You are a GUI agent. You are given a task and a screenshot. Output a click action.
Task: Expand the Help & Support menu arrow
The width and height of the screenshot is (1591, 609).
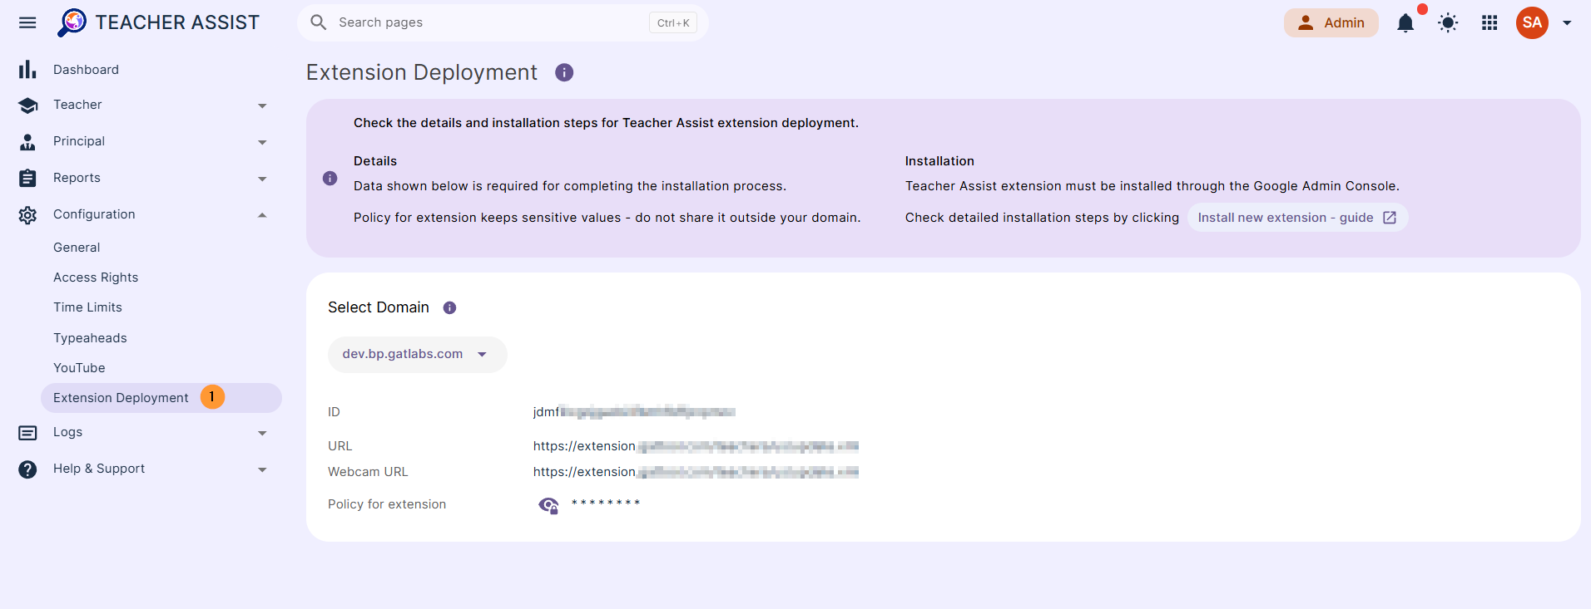262,469
